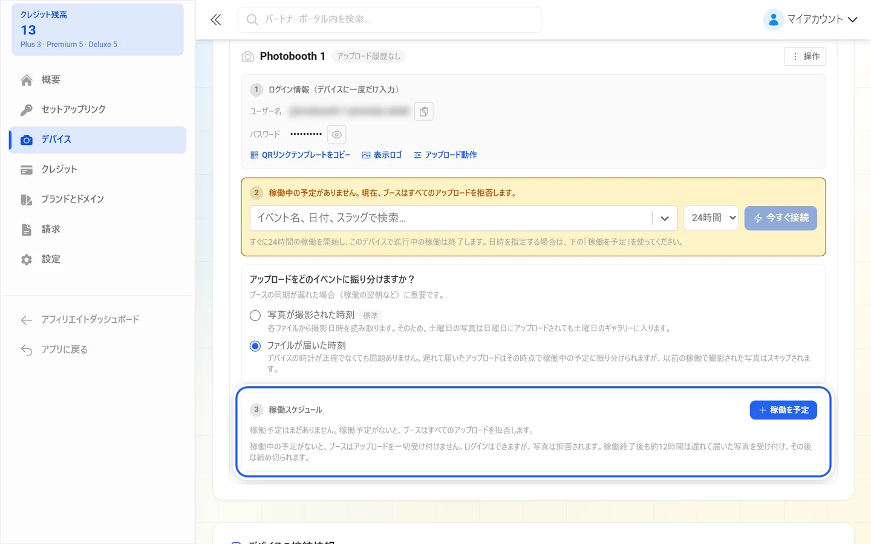This screenshot has height=544, width=871.
Task: Click camera icon beside デバイス
Action: point(27,140)
